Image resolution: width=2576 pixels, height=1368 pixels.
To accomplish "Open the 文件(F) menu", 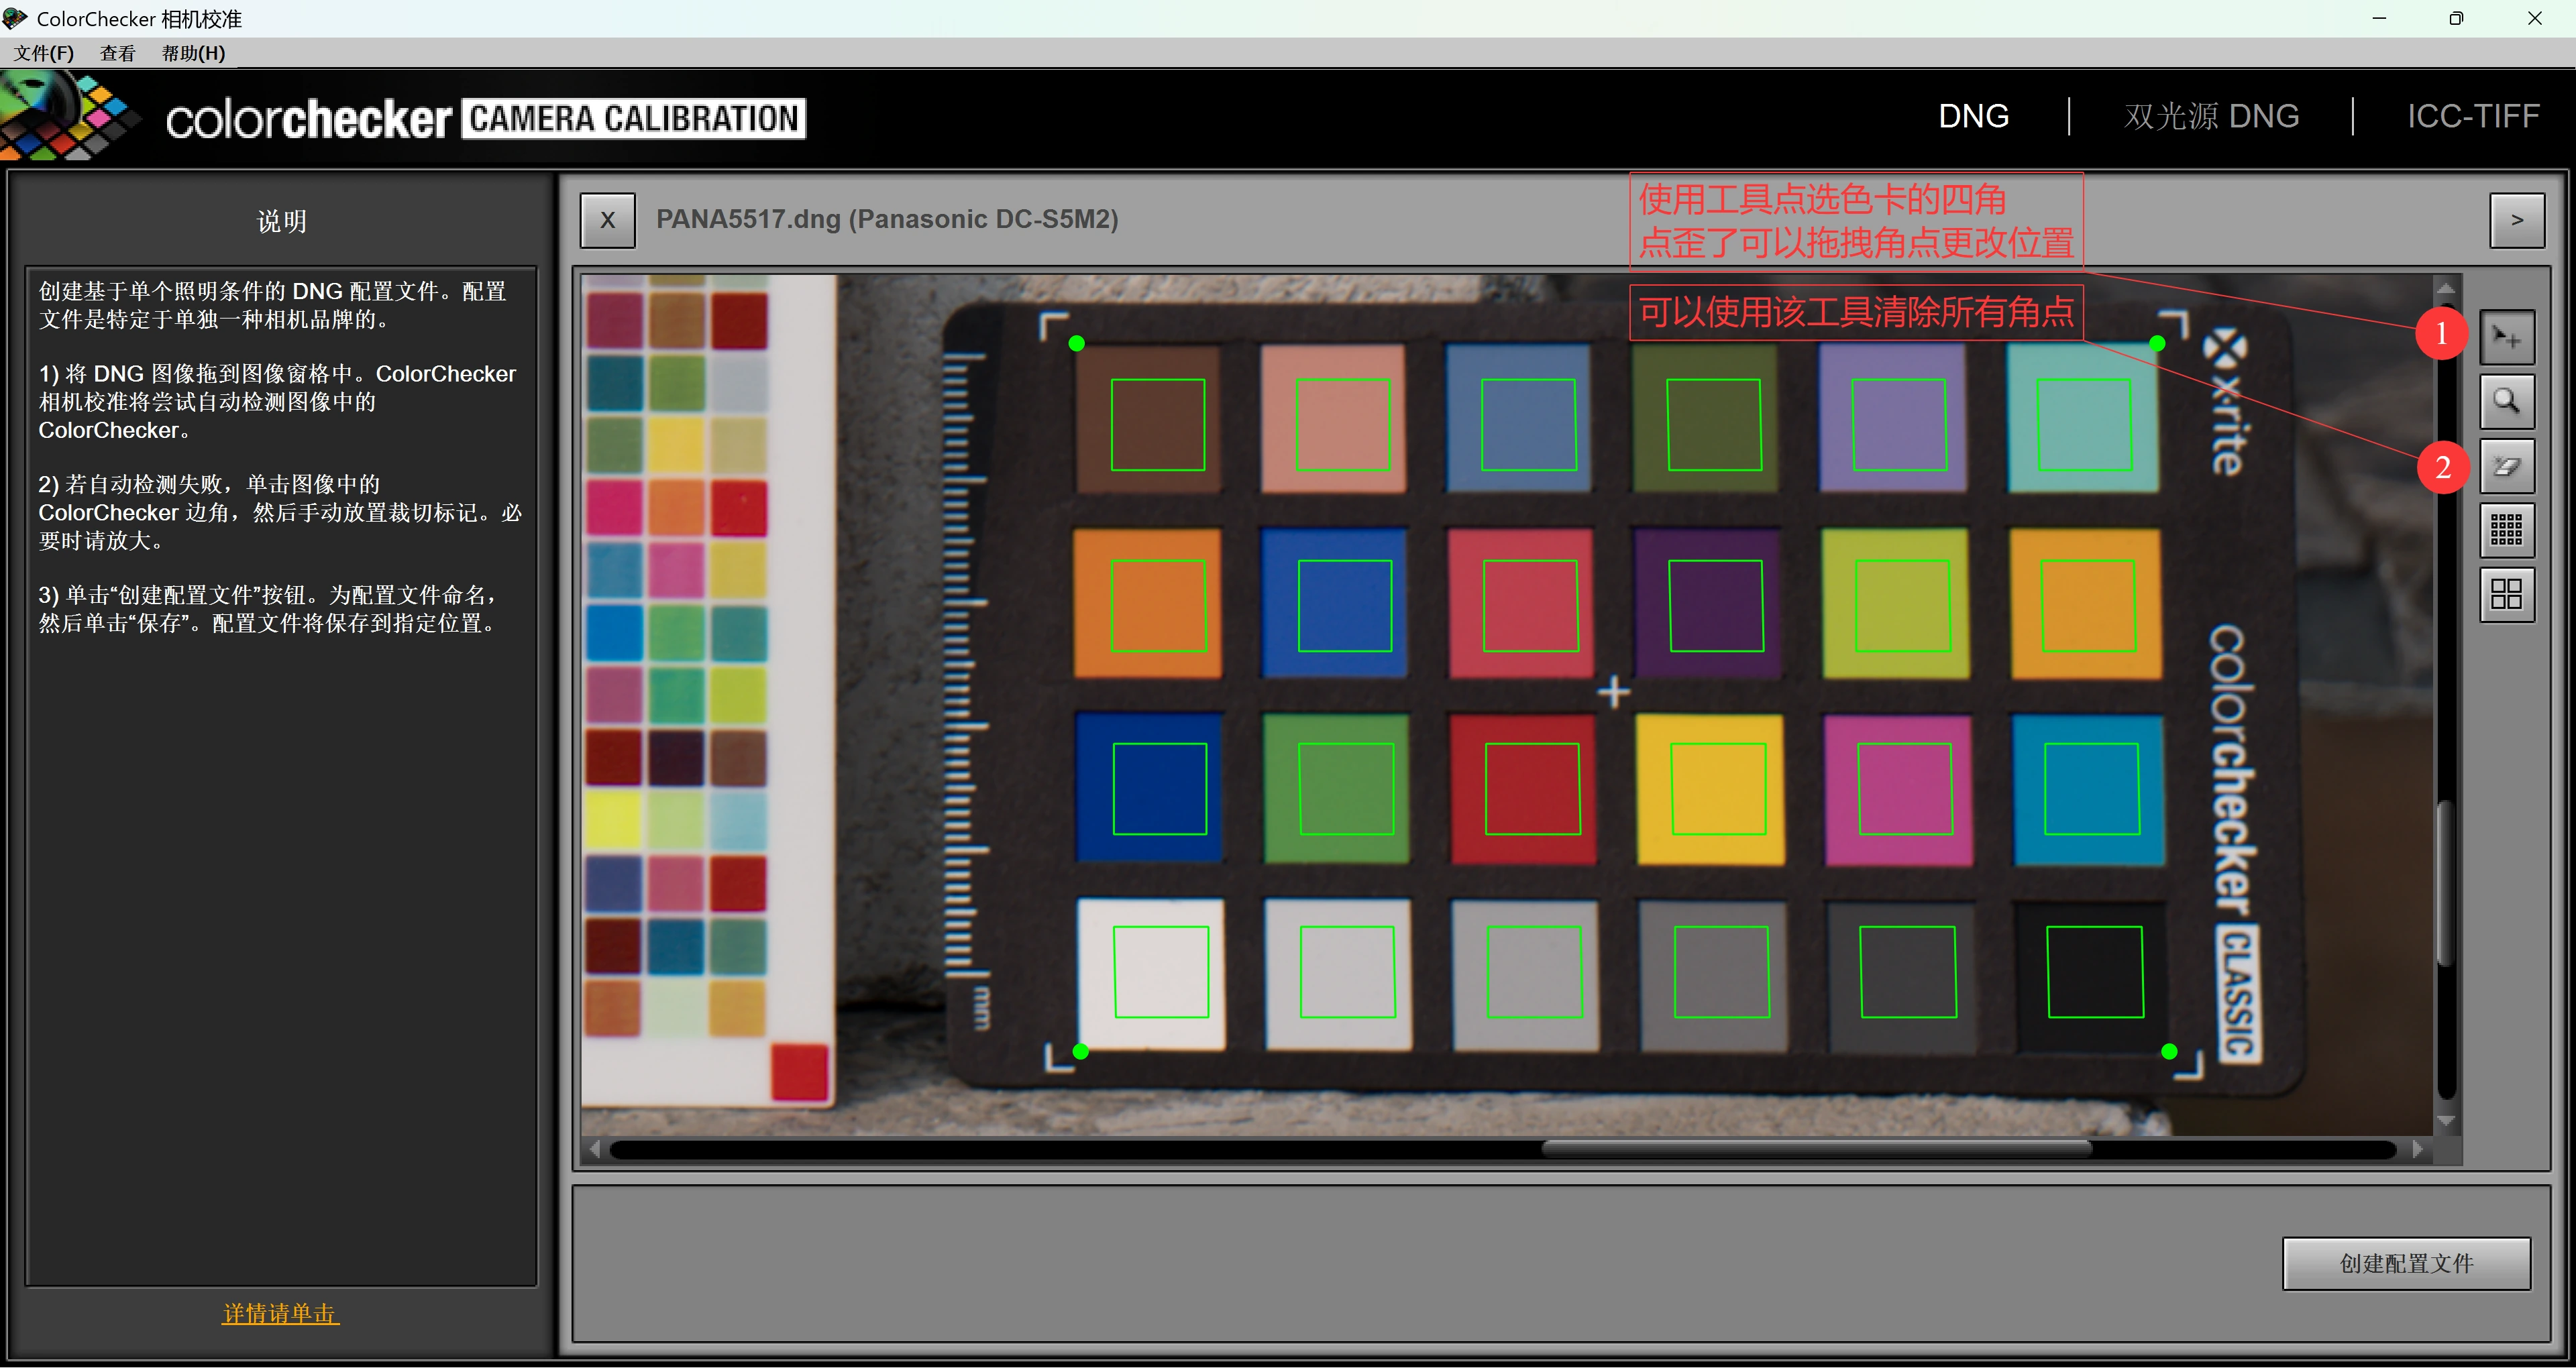I will 44,53.
